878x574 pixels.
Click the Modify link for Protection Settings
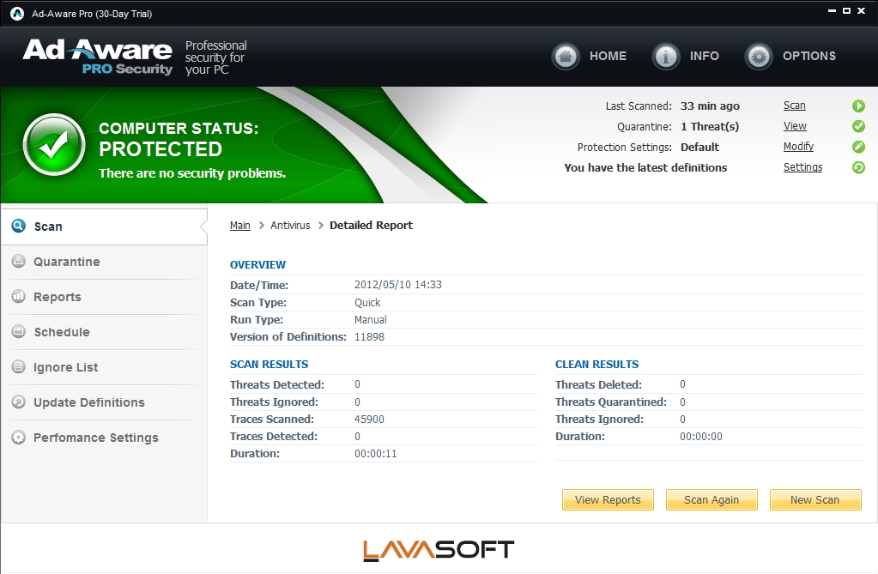[798, 147]
